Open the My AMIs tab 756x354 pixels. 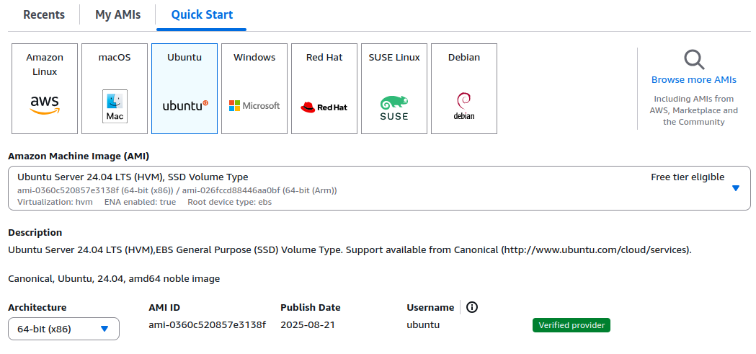[x=117, y=15]
